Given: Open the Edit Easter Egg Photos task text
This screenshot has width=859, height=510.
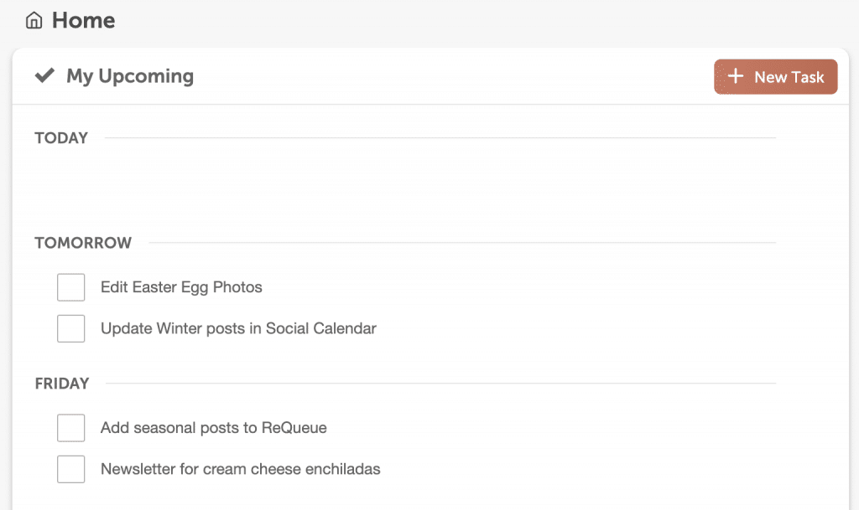Looking at the screenshot, I should click(x=181, y=287).
